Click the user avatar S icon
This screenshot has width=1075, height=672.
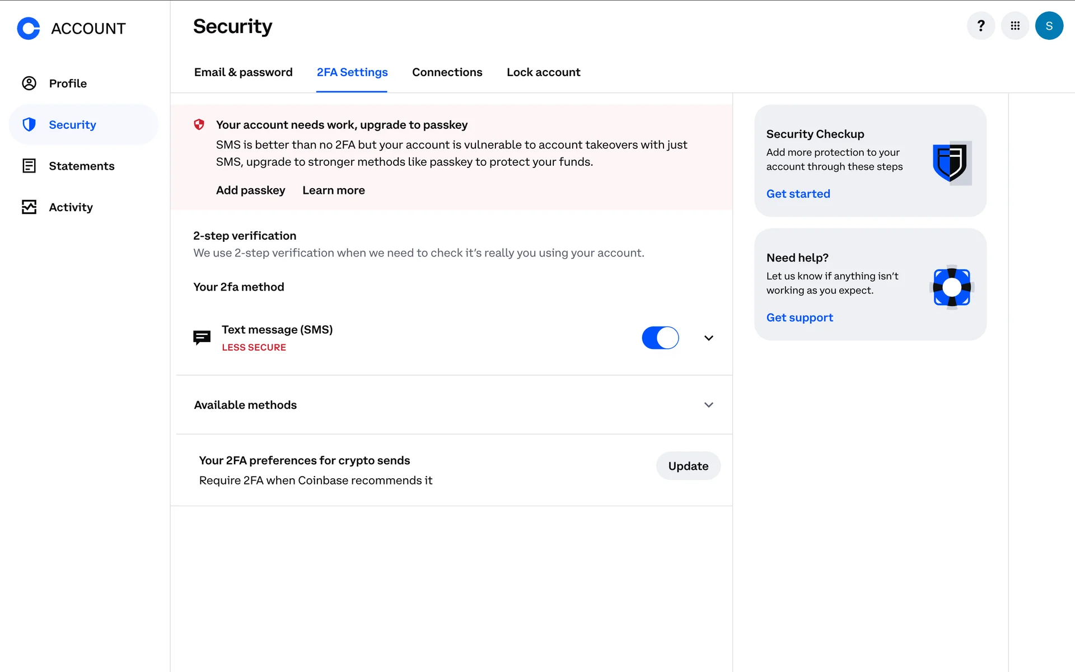pyautogui.click(x=1049, y=26)
